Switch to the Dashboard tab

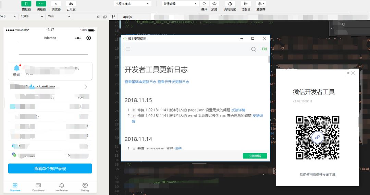pyautogui.click(x=38, y=187)
